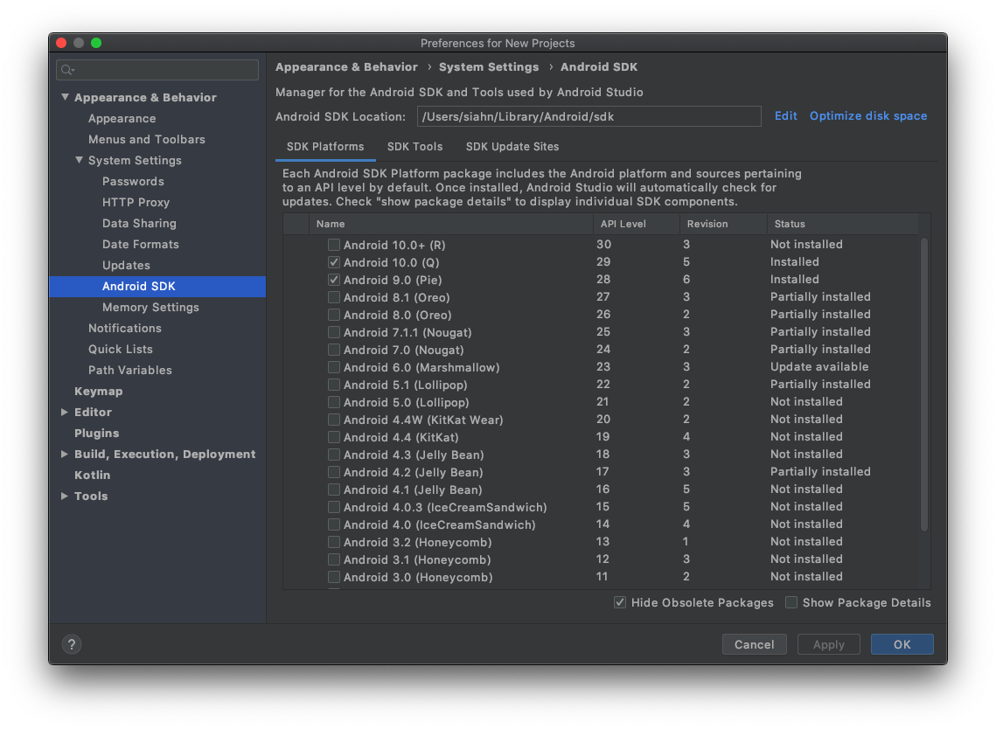Expand the Build, Execution, Deployment section
Screen dimensions: 996x729
pyautogui.click(x=65, y=454)
